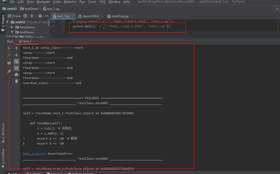This screenshot has height=174, width=280.
Task: Open the Code menu
Action: click(x=57, y=2)
